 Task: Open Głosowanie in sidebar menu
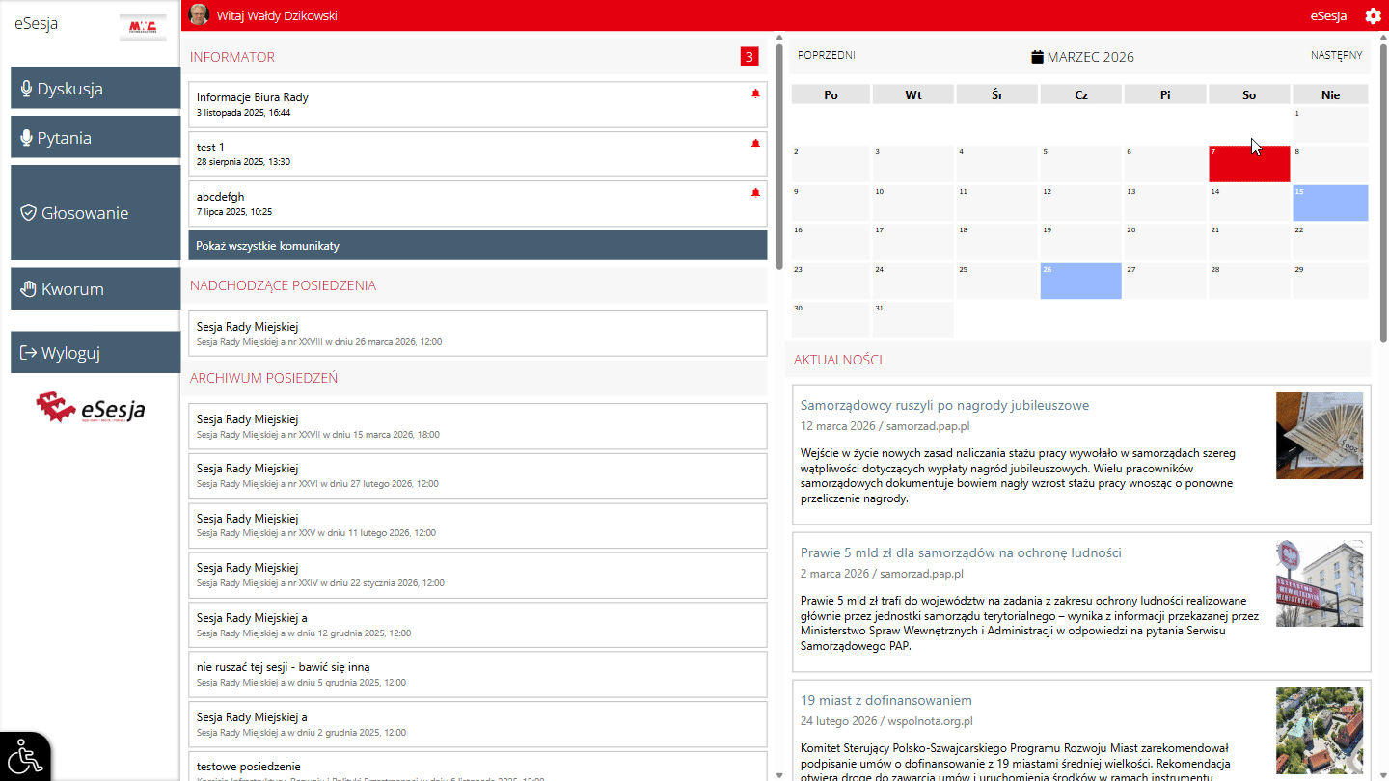tap(95, 213)
